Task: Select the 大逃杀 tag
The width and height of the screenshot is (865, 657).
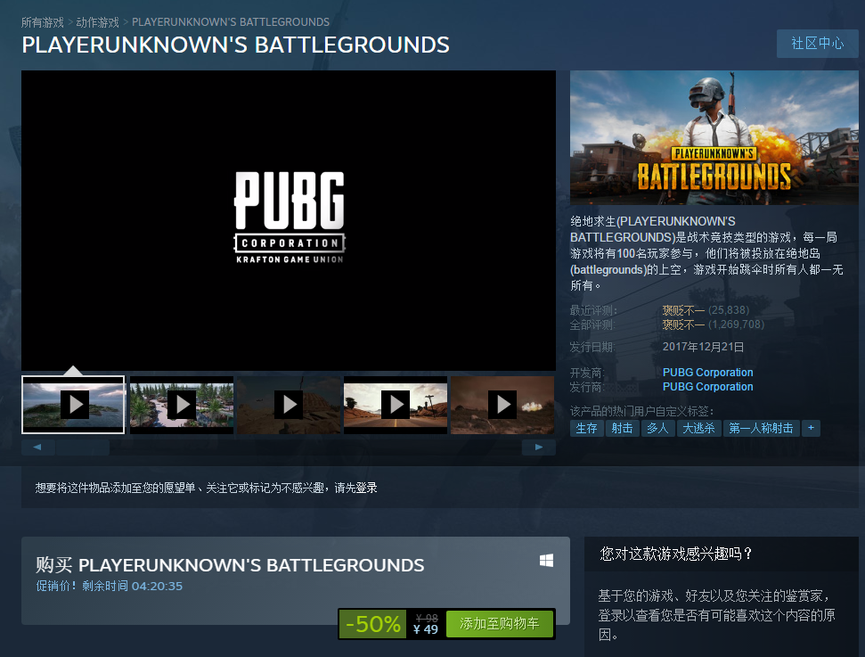Action: (698, 429)
